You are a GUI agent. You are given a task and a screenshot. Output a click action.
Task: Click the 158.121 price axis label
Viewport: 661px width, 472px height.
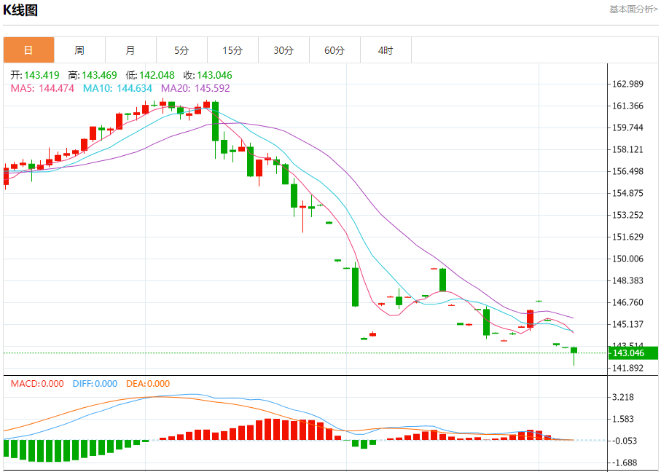[627, 149]
